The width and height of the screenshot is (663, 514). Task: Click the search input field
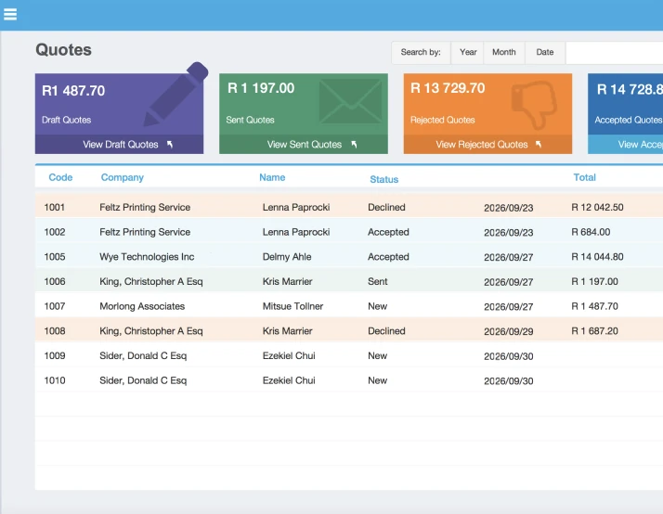coord(615,53)
